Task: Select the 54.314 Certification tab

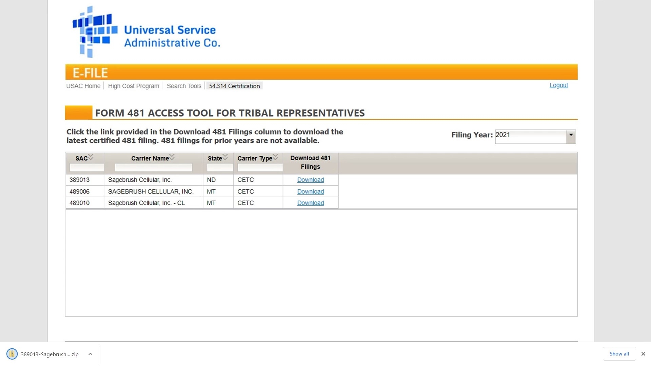Action: click(234, 86)
